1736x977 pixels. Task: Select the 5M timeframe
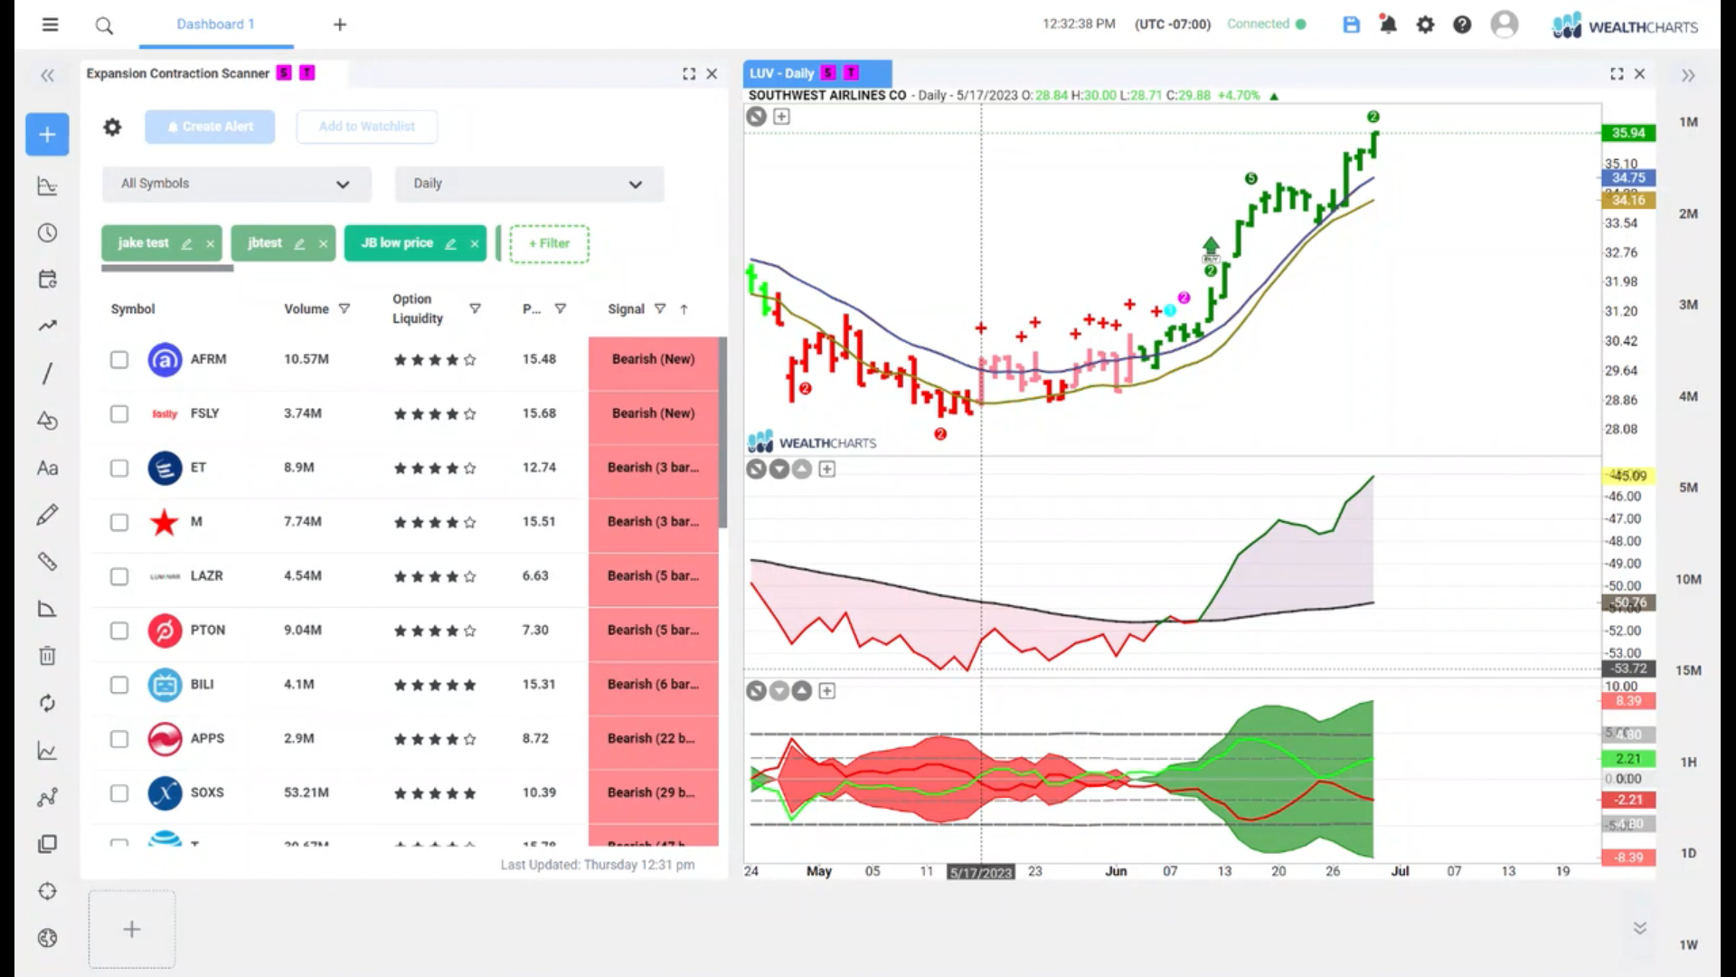[x=1688, y=488]
